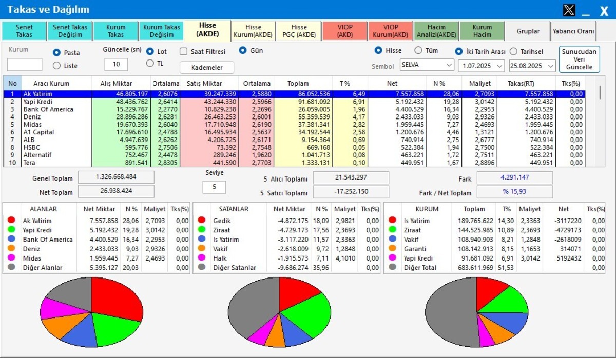Click the KURUM pie chart

[476, 312]
